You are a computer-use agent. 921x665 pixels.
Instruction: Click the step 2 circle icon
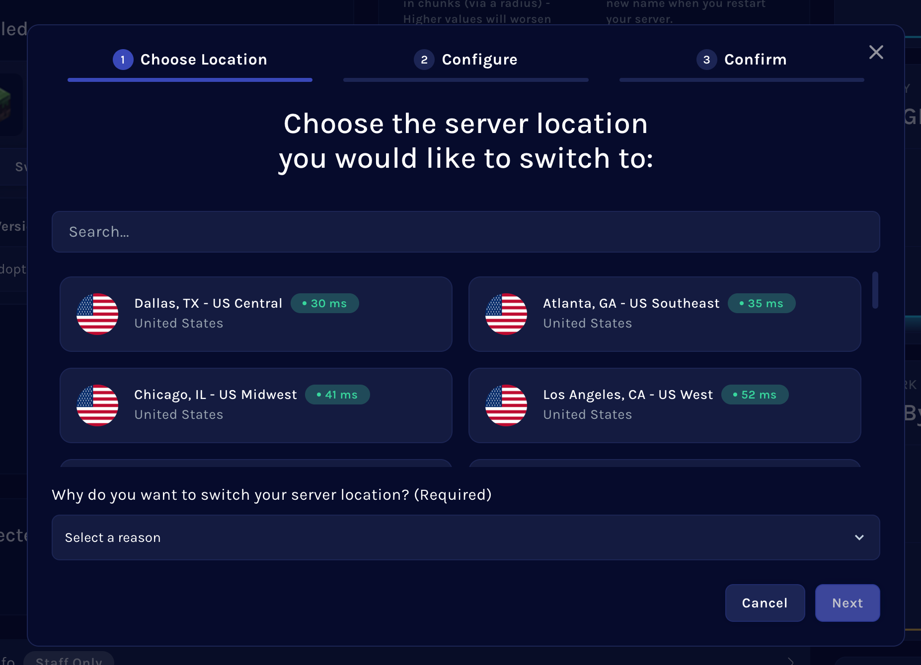coord(424,59)
